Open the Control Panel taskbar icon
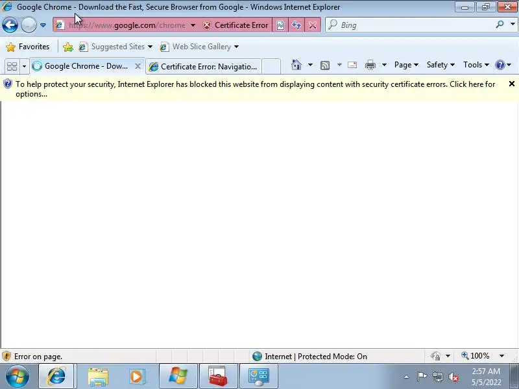Image resolution: width=519 pixels, height=389 pixels. (258, 376)
